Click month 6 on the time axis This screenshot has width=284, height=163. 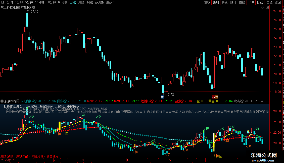pos(206,160)
